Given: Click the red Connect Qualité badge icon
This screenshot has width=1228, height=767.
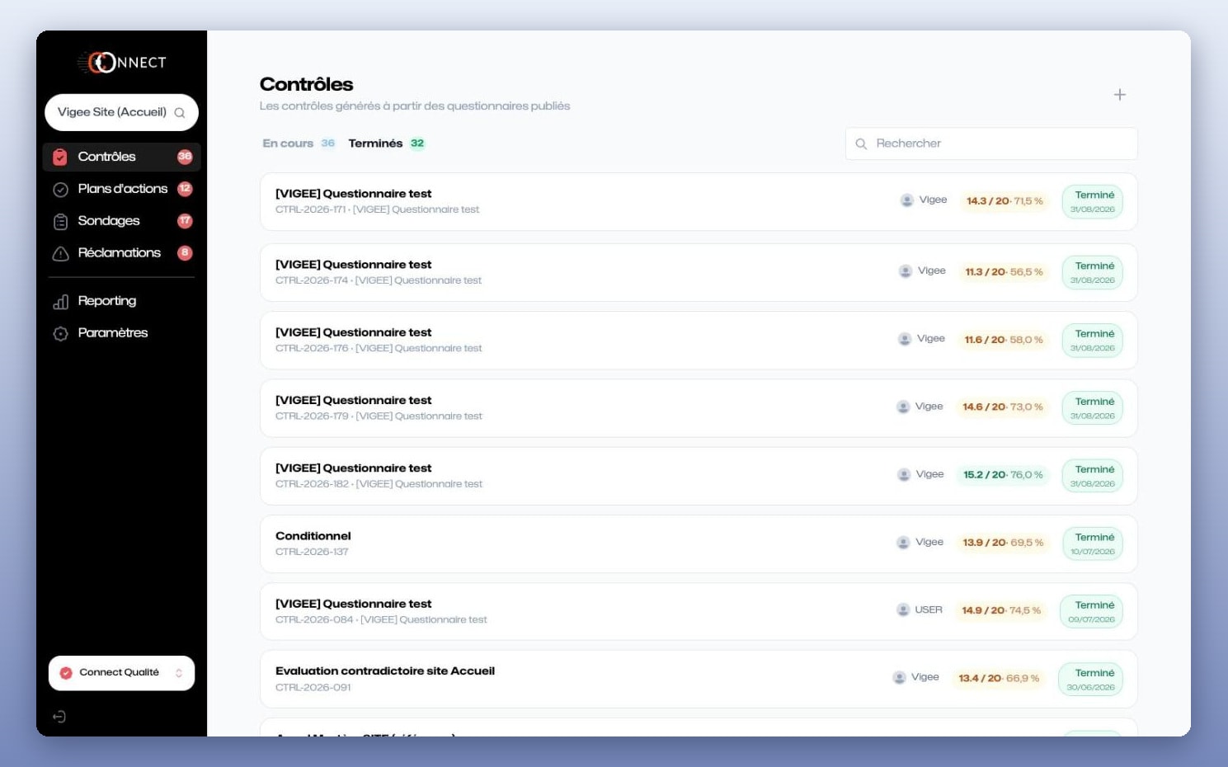Looking at the screenshot, I should [x=66, y=673].
